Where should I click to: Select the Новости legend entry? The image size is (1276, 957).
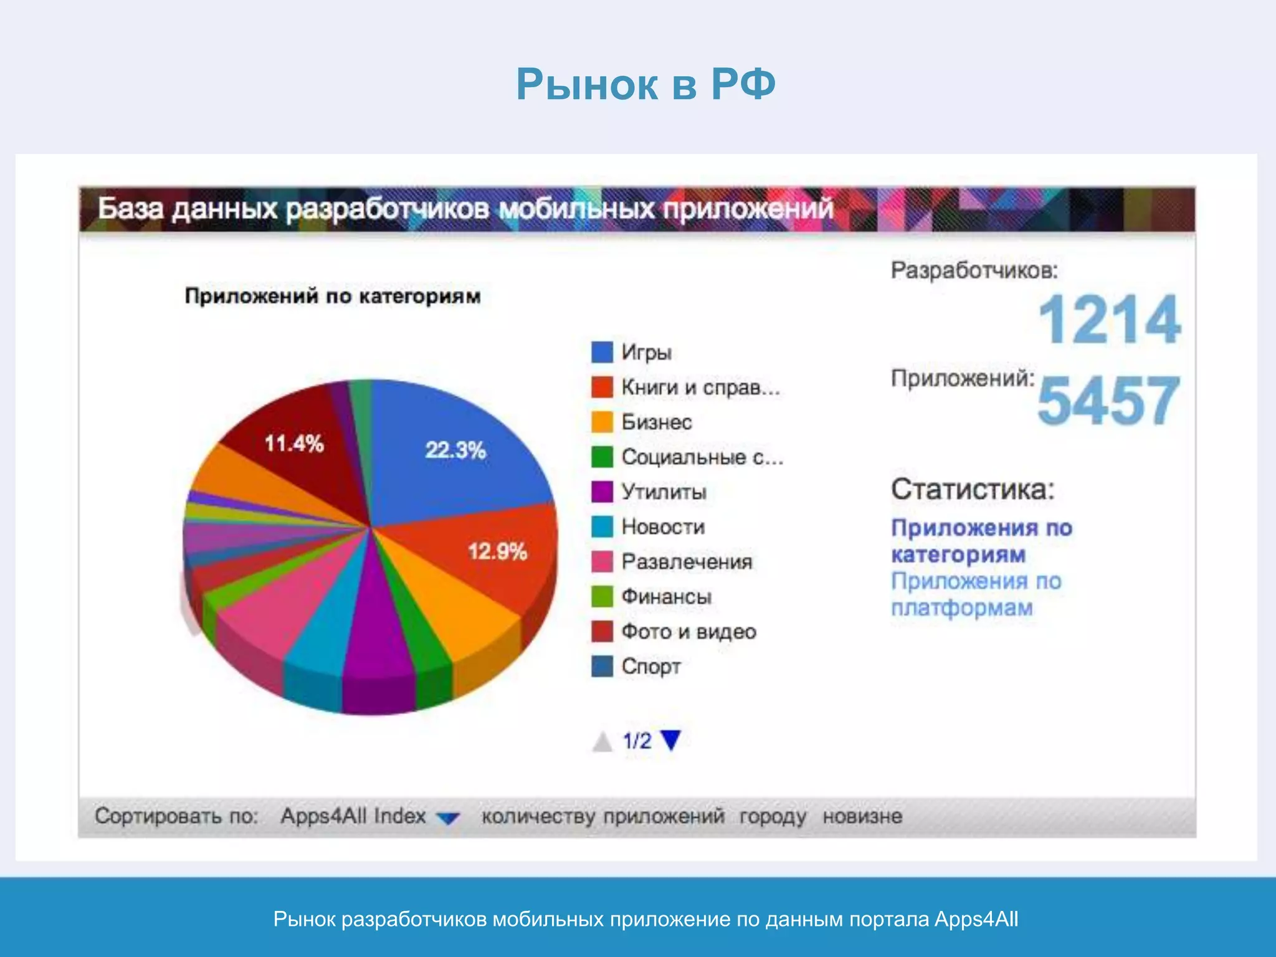pyautogui.click(x=648, y=526)
